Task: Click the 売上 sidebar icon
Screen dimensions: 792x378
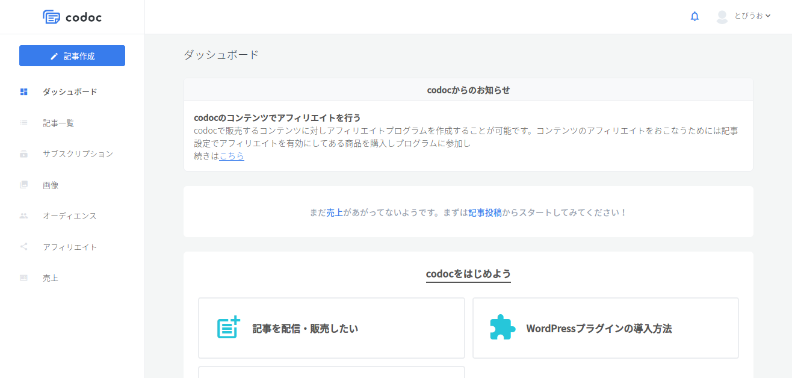Action: 24,278
